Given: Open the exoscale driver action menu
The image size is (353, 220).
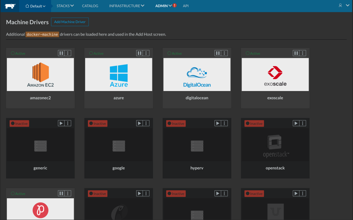Looking at the screenshot, I should [x=303, y=53].
